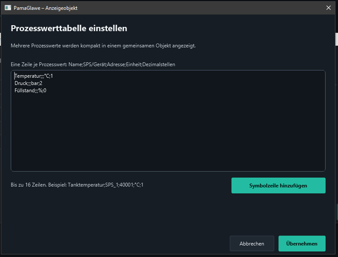Click the line 'Füllstand;;;%;0'

[30, 91]
